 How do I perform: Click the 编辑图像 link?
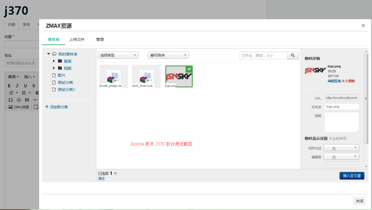pos(334,81)
